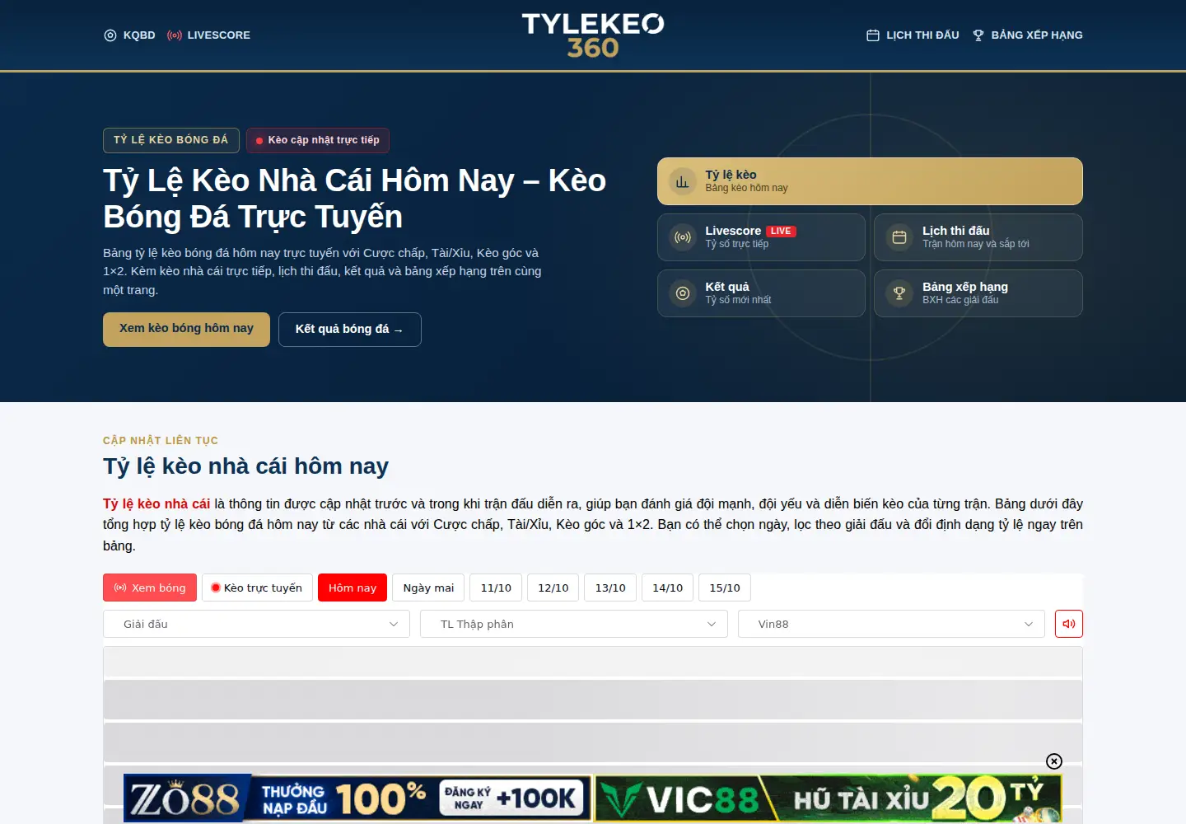Click the Trận hôm nay và sắp tới subtitle

pyautogui.click(x=976, y=244)
